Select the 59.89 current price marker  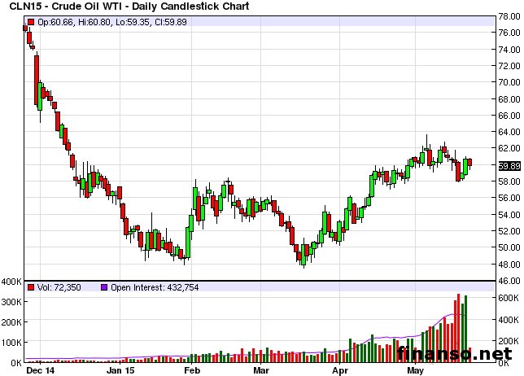pos(509,165)
